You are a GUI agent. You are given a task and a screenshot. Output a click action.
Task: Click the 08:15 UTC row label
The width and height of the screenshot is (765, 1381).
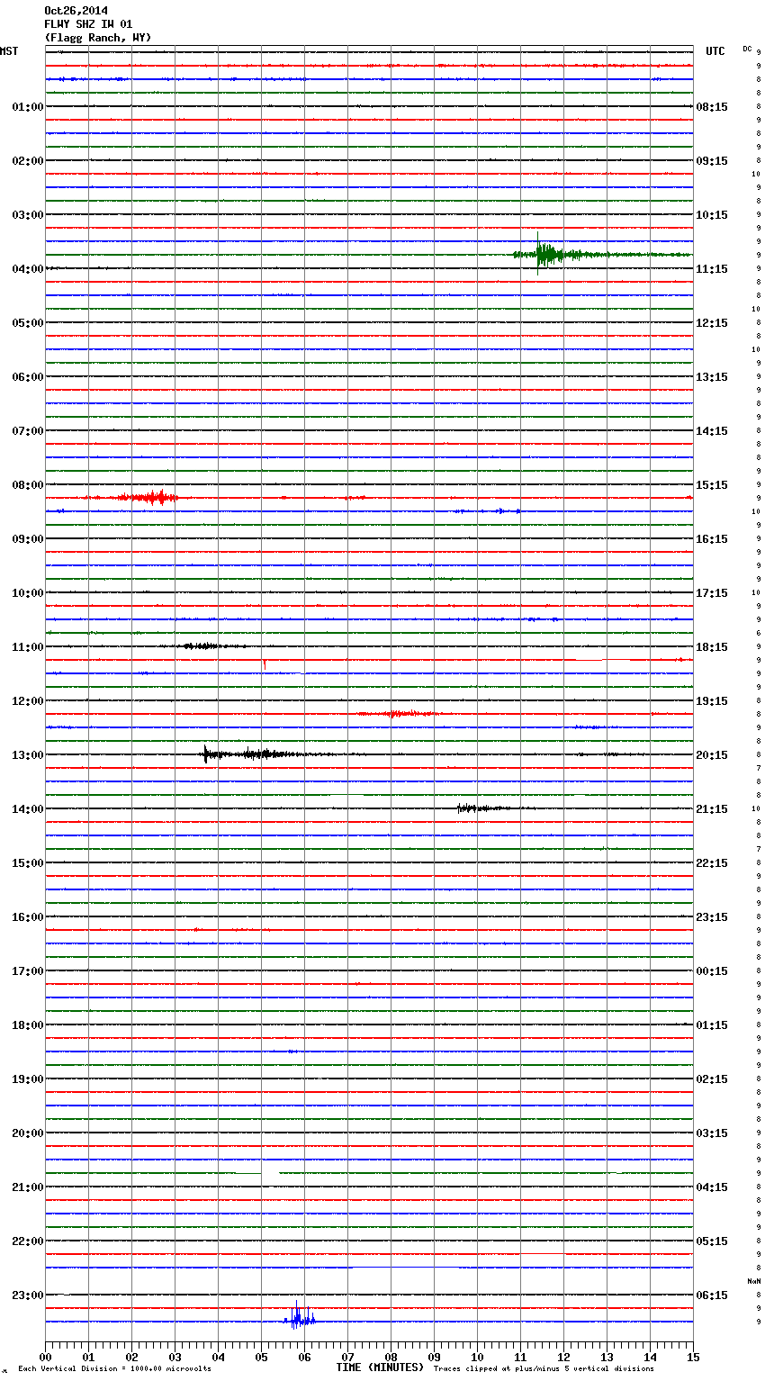[712, 107]
